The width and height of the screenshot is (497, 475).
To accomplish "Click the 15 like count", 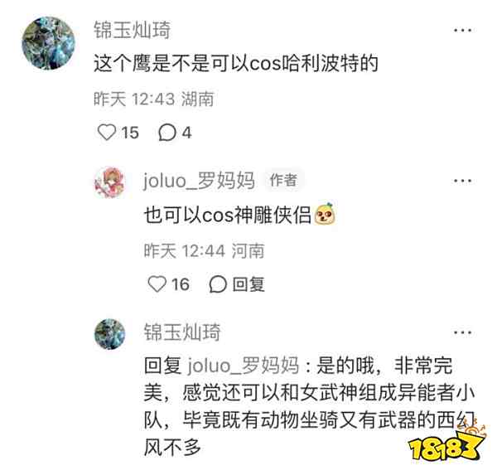I will point(130,133).
